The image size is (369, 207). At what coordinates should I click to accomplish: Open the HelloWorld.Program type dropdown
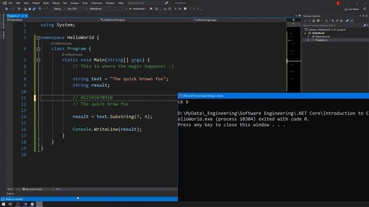146,20
